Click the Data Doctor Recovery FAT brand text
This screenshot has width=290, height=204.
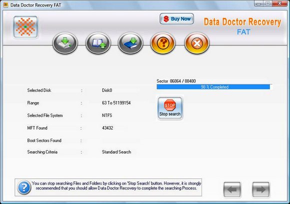point(242,26)
